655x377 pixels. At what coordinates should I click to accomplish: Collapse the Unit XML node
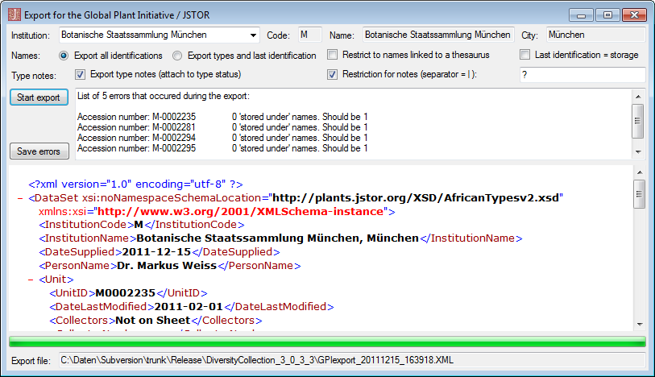(31, 280)
